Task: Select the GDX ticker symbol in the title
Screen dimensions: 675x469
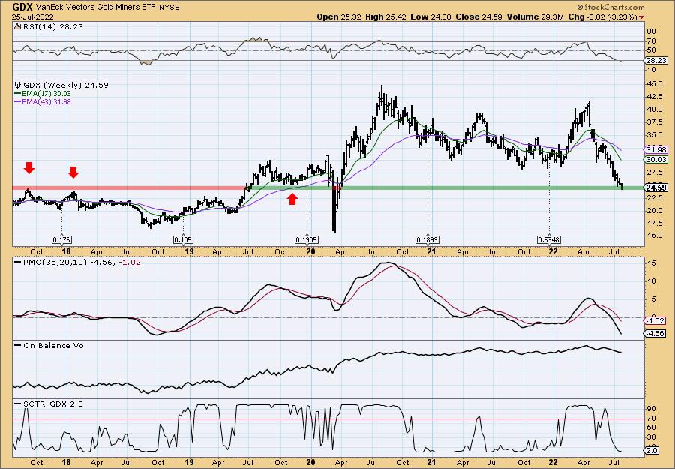Action: (22, 7)
